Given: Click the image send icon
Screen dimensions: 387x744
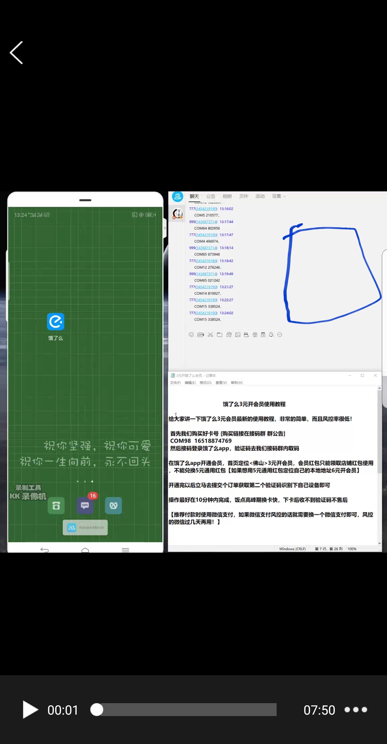Looking at the screenshot, I should click(238, 335).
